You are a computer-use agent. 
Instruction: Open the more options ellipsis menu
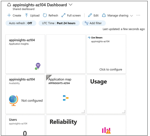tap(138, 15)
